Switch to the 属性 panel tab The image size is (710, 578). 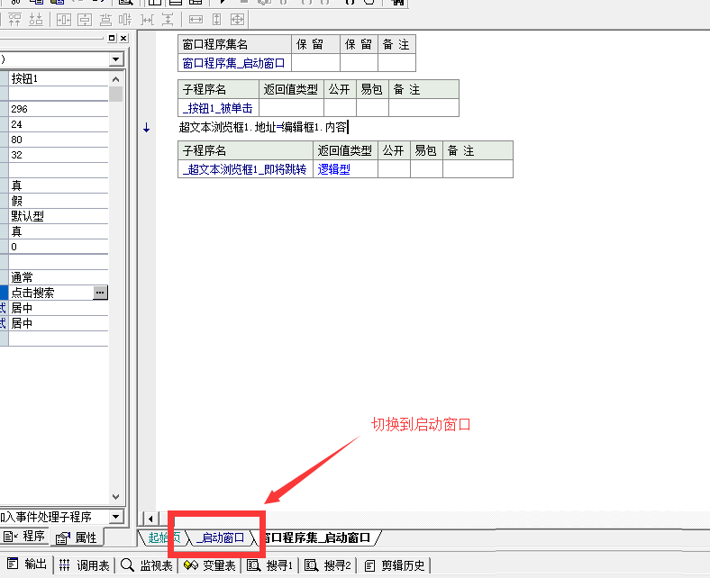tap(76, 537)
